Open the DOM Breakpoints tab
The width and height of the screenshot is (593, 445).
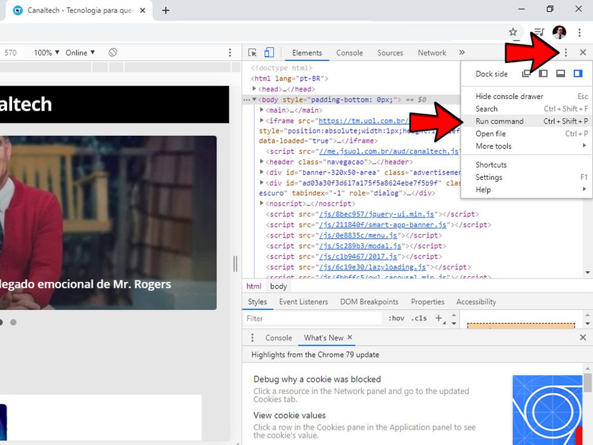(x=369, y=301)
